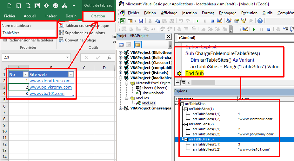Toggle breakpoint with Debug toolbar hand icon
Screen dimensions: 294x161
click(x=278, y=29)
